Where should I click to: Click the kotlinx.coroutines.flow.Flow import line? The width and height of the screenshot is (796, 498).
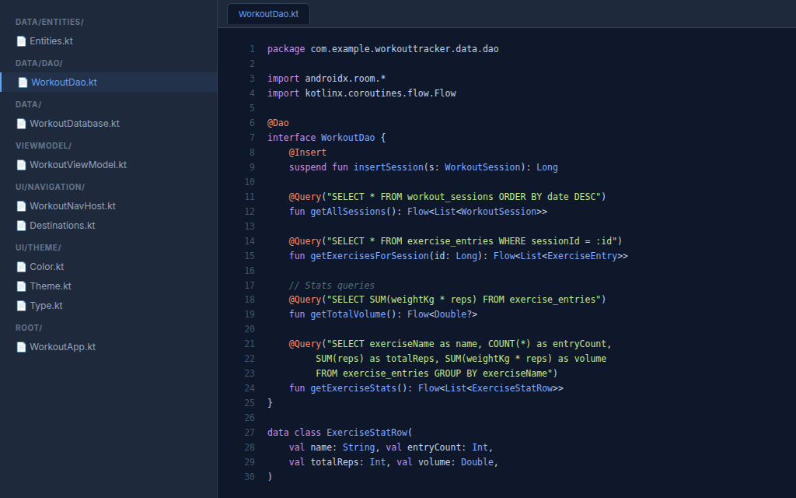pos(361,93)
